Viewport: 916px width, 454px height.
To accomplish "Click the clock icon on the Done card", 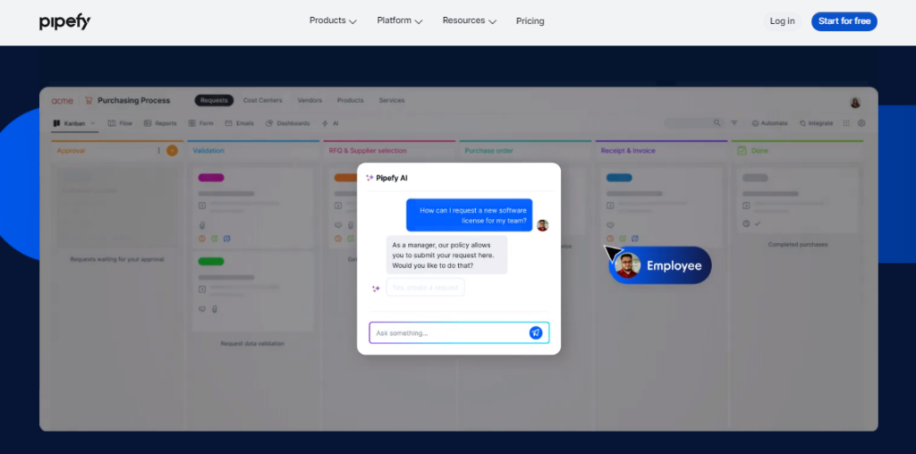I will pyautogui.click(x=746, y=223).
